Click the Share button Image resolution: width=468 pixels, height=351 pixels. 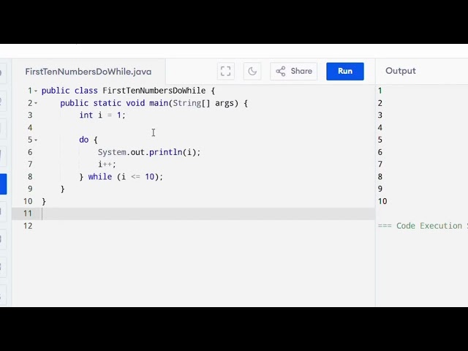pos(294,72)
